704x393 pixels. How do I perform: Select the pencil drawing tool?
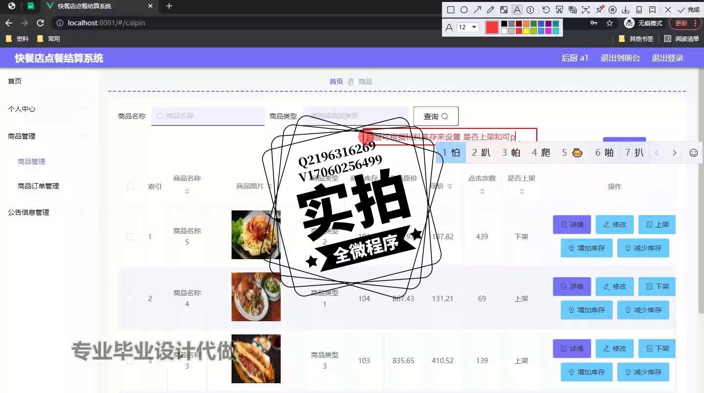coord(491,10)
